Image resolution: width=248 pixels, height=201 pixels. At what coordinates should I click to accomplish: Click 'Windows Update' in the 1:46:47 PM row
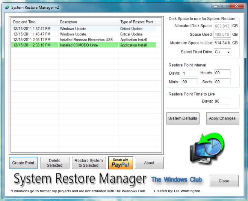point(73,34)
